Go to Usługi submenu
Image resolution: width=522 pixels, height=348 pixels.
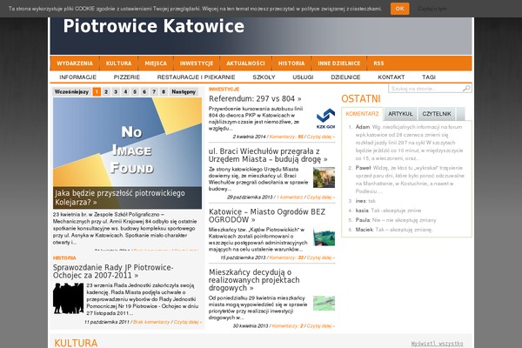click(x=303, y=77)
